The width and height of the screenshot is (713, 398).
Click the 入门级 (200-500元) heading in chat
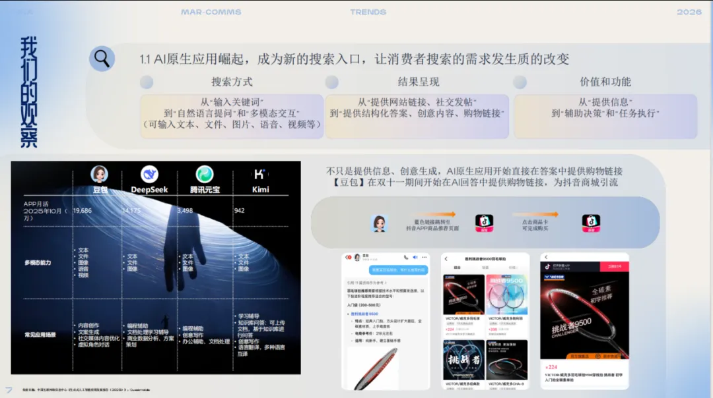[x=364, y=305]
